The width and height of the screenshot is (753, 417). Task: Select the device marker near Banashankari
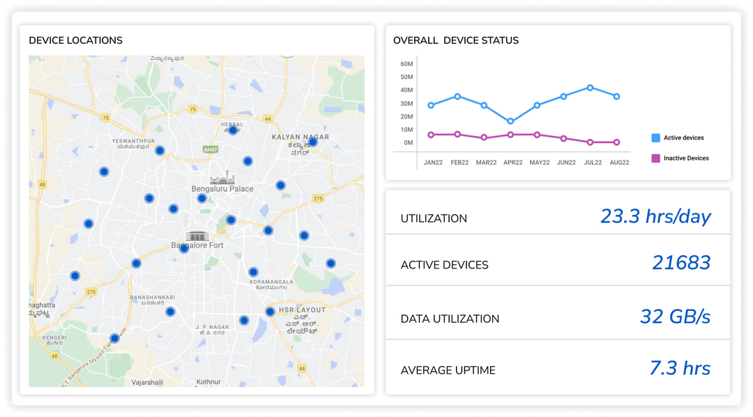[x=171, y=311]
